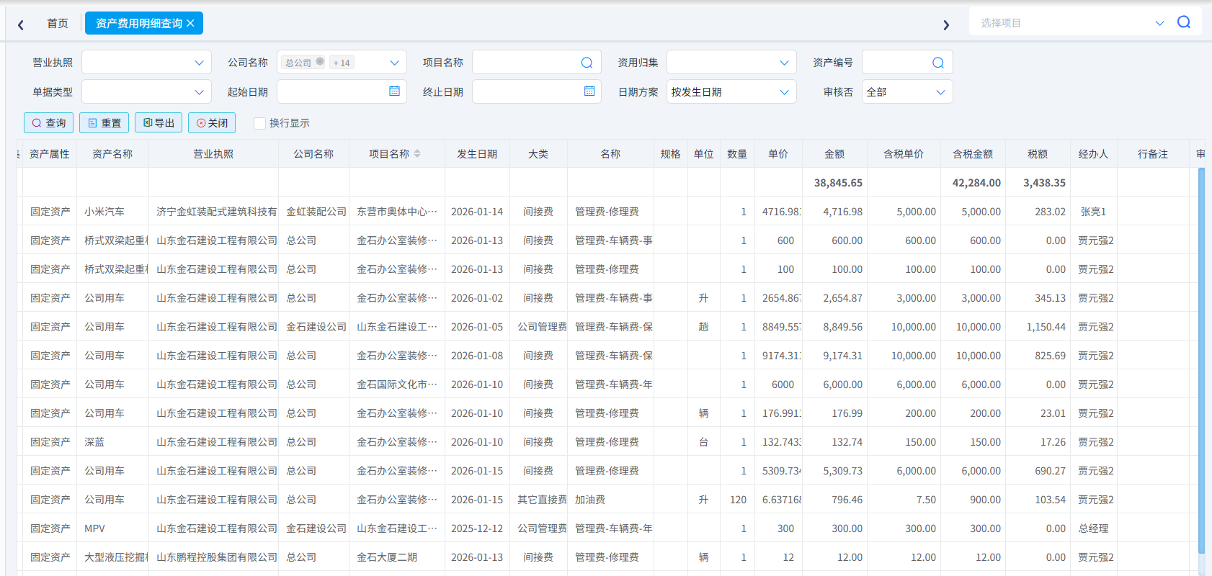
Task: Open the 终止日期 calendar picker icon
Action: click(589, 91)
